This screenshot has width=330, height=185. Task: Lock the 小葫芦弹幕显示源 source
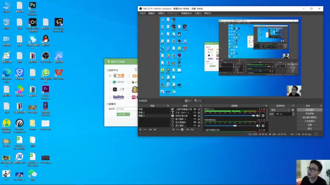tap(199, 109)
